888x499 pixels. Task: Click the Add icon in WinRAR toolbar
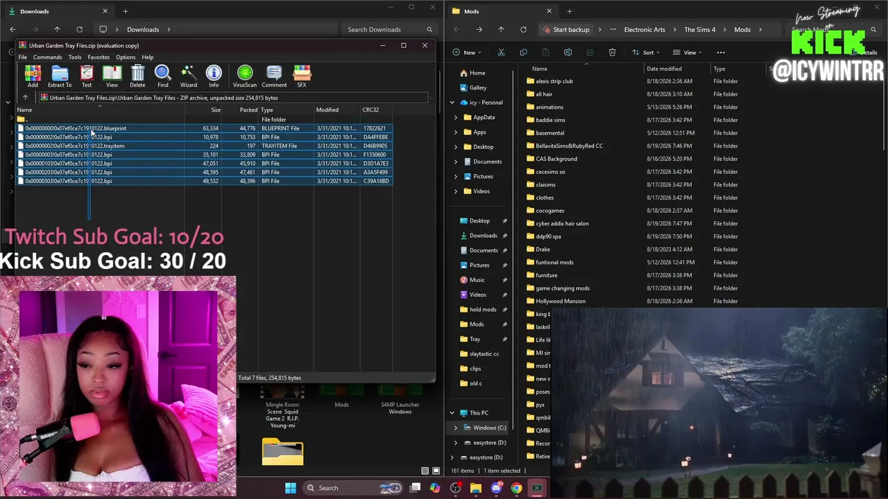(33, 76)
